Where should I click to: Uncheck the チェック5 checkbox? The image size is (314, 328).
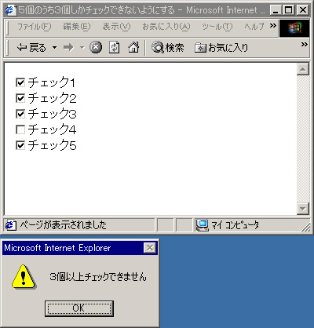point(20,145)
